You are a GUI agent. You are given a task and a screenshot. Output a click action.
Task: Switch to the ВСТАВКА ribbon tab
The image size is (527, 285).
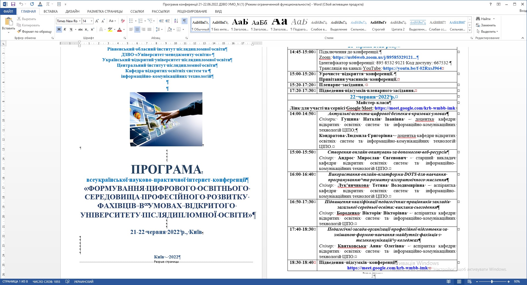pyautogui.click(x=51, y=11)
